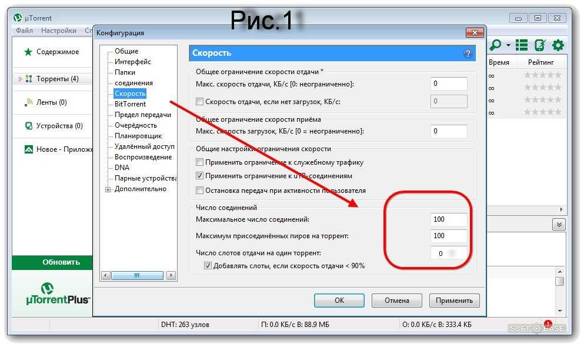
Task: Click the Применить button
Action: click(x=454, y=300)
